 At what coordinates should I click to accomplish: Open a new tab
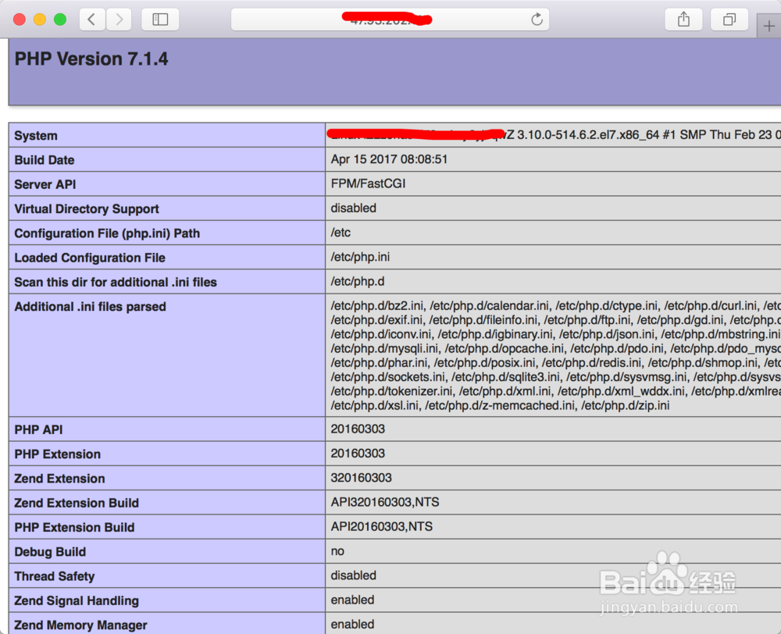(769, 26)
